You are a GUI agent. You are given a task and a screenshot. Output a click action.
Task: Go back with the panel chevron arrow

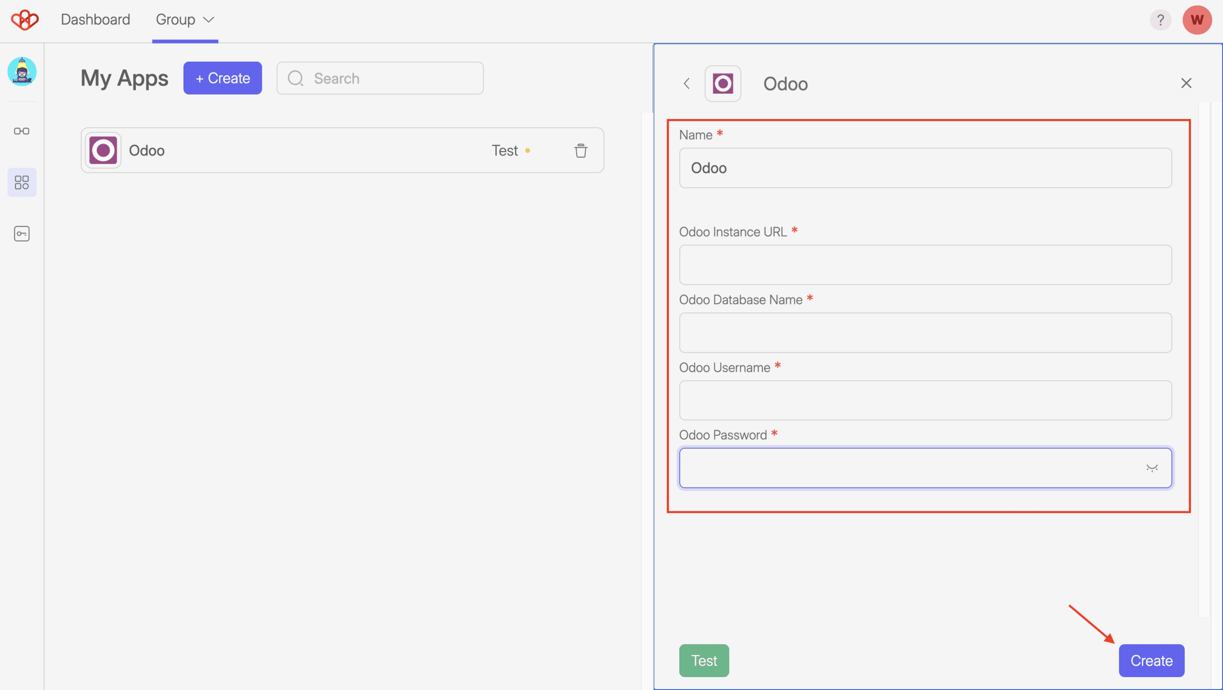687,84
